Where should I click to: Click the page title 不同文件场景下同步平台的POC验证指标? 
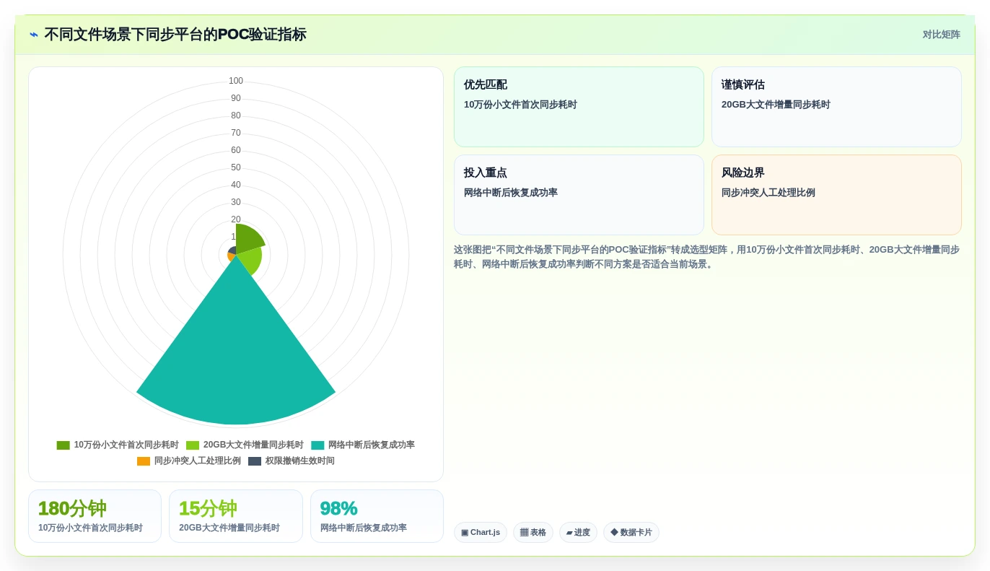coord(175,35)
